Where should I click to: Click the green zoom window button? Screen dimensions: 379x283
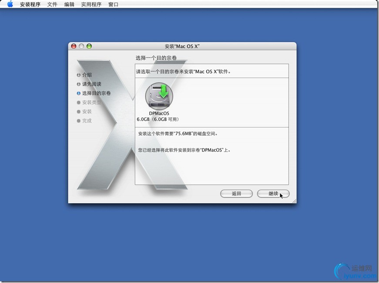tap(89, 46)
